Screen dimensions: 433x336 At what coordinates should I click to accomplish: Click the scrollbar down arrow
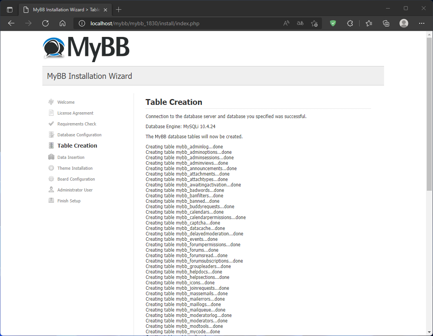click(429, 332)
